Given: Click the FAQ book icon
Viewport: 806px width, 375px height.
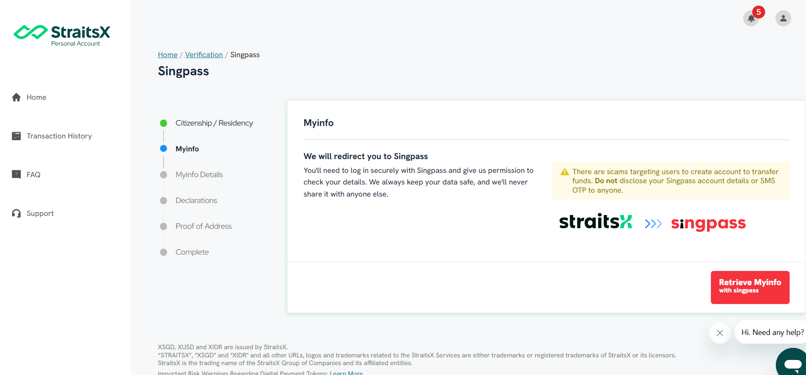Looking at the screenshot, I should point(16,175).
